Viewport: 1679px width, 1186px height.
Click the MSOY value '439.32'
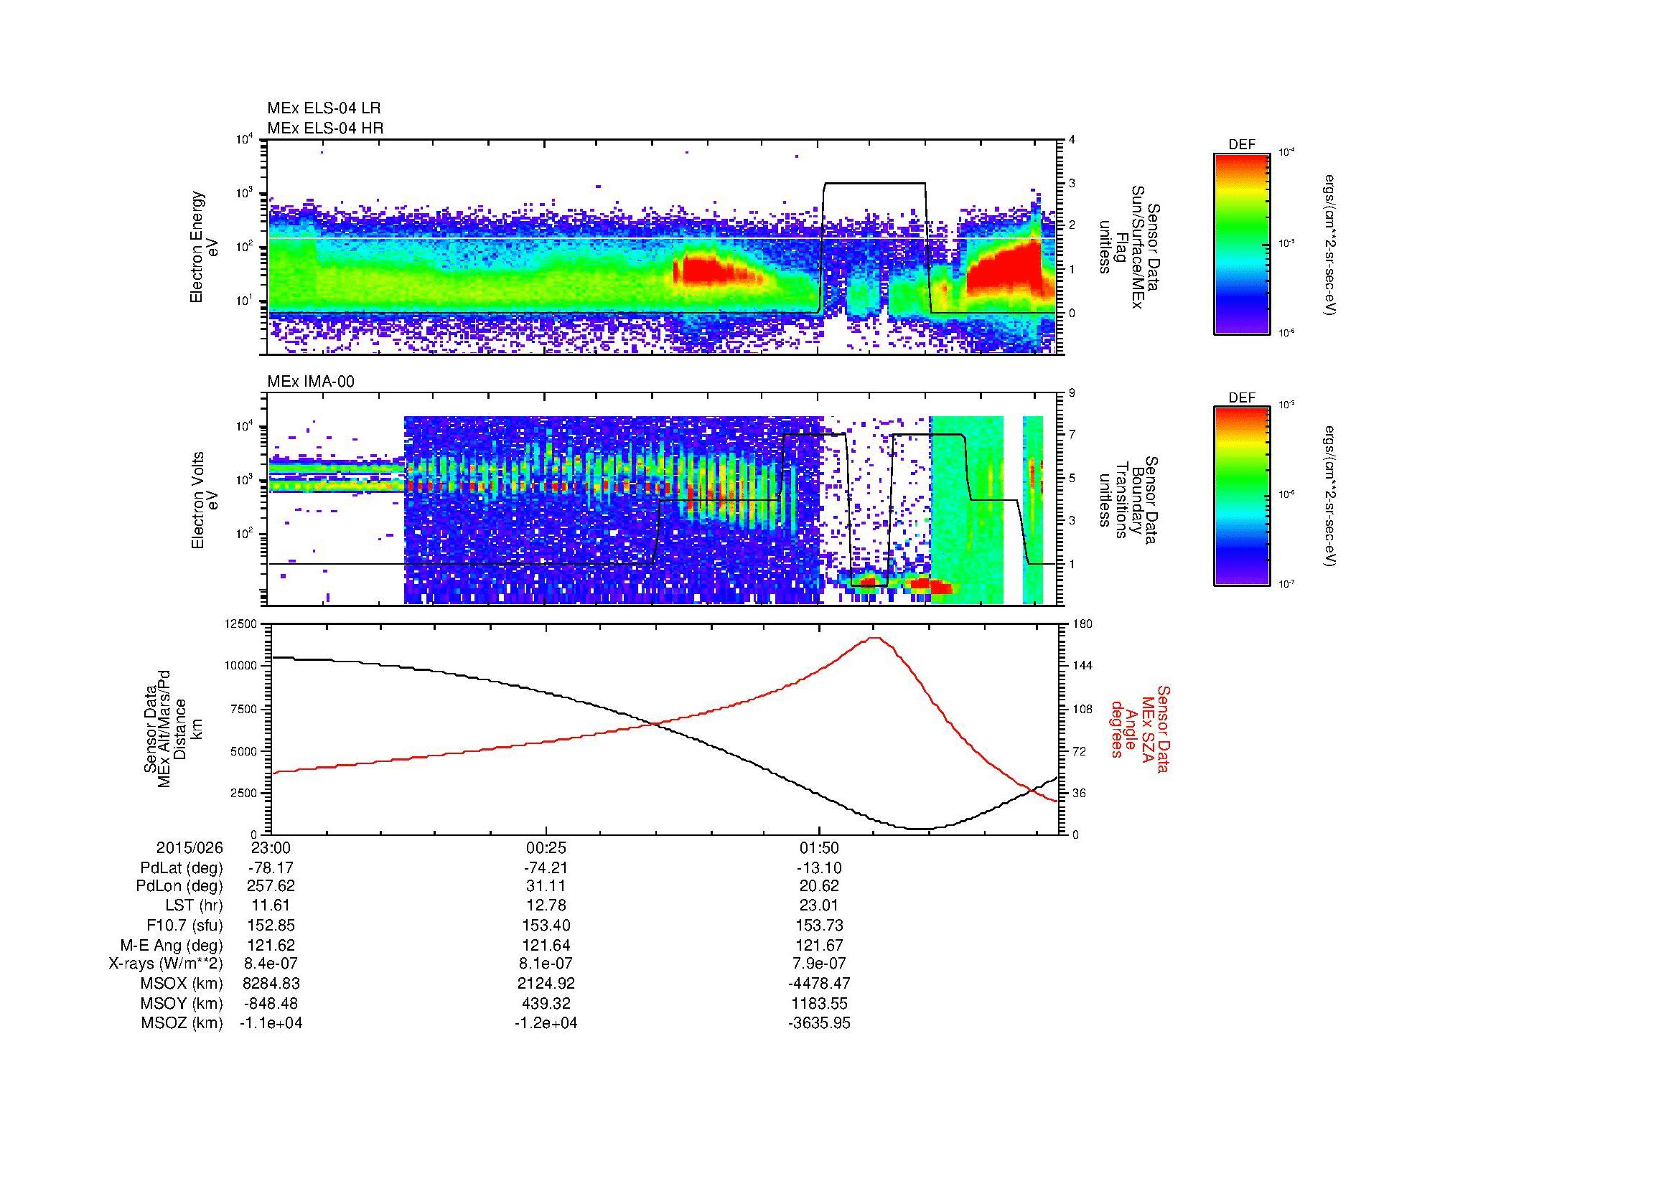pyautogui.click(x=546, y=1003)
